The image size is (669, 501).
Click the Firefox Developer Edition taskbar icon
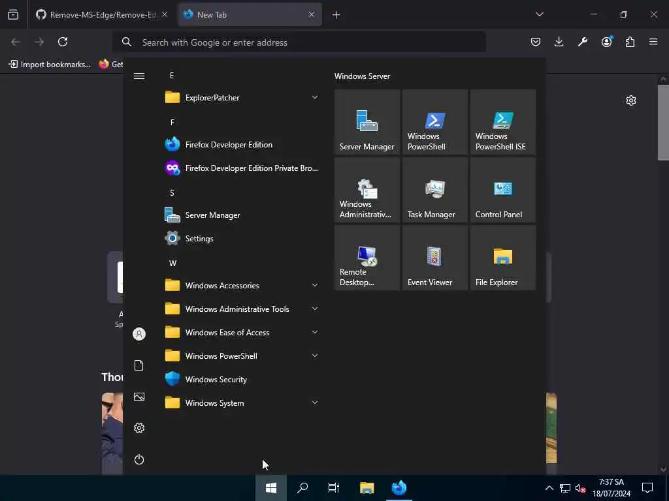tap(399, 488)
